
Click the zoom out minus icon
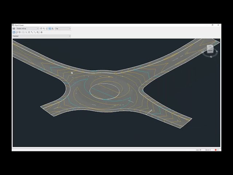[35, 32]
